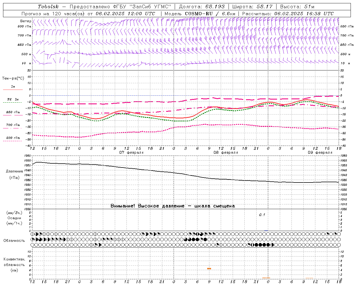Click the 'Широта: 58.17' latitude value
Viewport: 355px width, 284px height.
coord(252,7)
